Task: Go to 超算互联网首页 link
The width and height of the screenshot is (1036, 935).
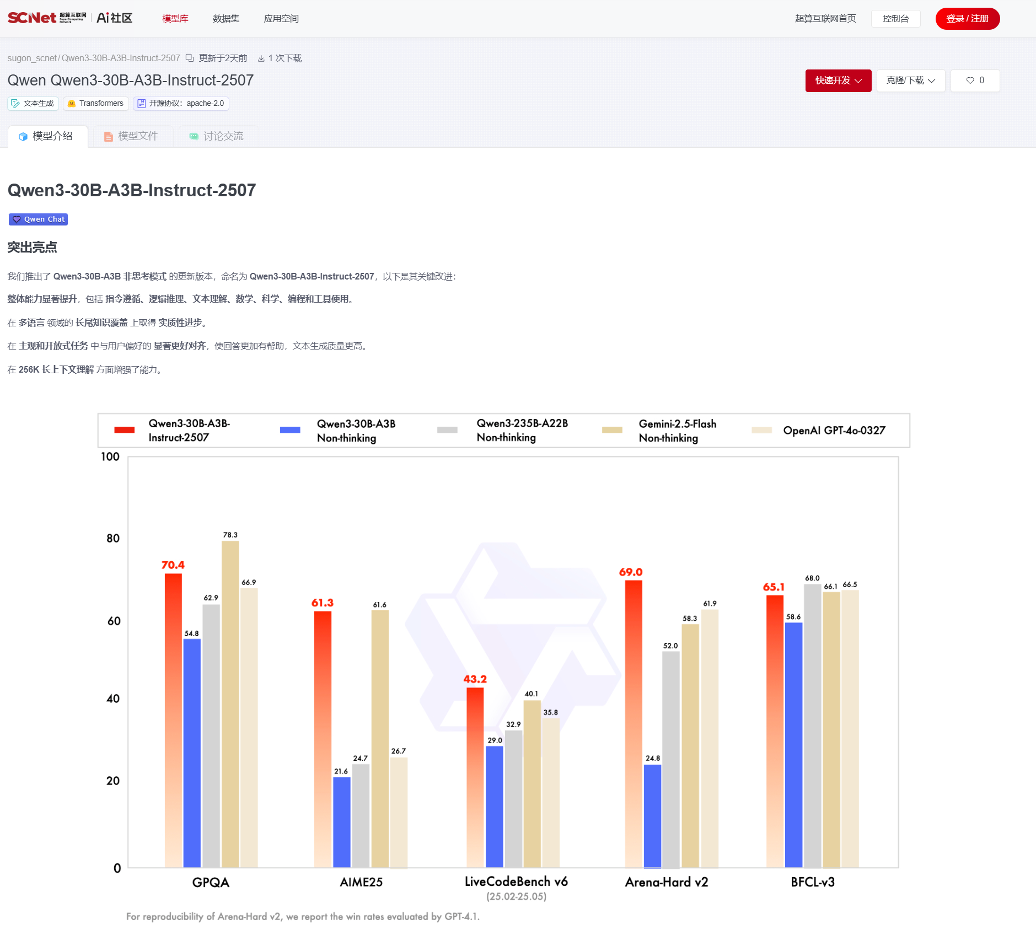Action: [x=825, y=19]
